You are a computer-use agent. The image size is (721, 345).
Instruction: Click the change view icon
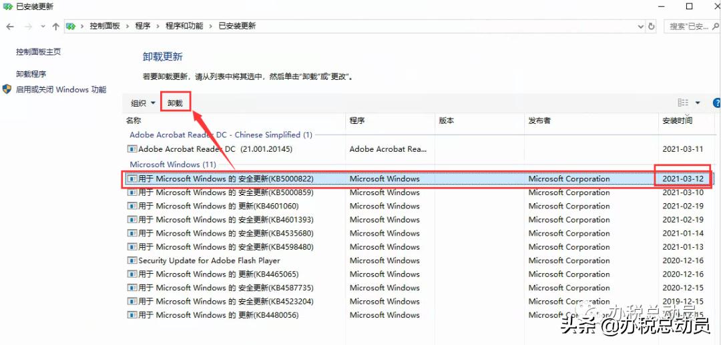click(x=684, y=103)
